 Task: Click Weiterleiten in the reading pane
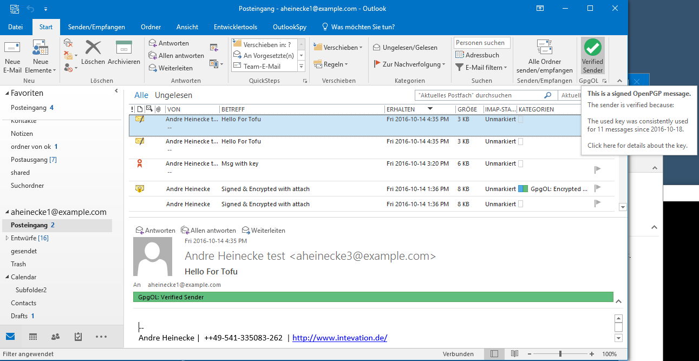click(x=264, y=231)
